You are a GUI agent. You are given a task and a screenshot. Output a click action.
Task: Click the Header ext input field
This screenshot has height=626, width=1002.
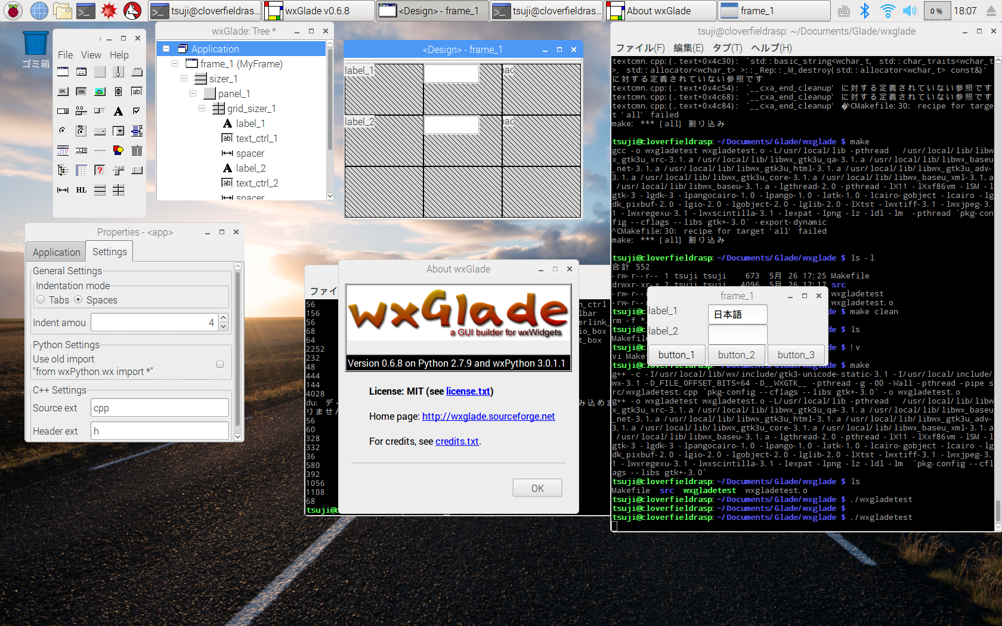point(160,431)
